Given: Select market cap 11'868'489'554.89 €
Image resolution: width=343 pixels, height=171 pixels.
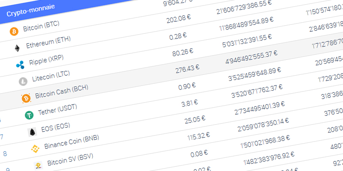Looking at the screenshot, I should point(246,25).
